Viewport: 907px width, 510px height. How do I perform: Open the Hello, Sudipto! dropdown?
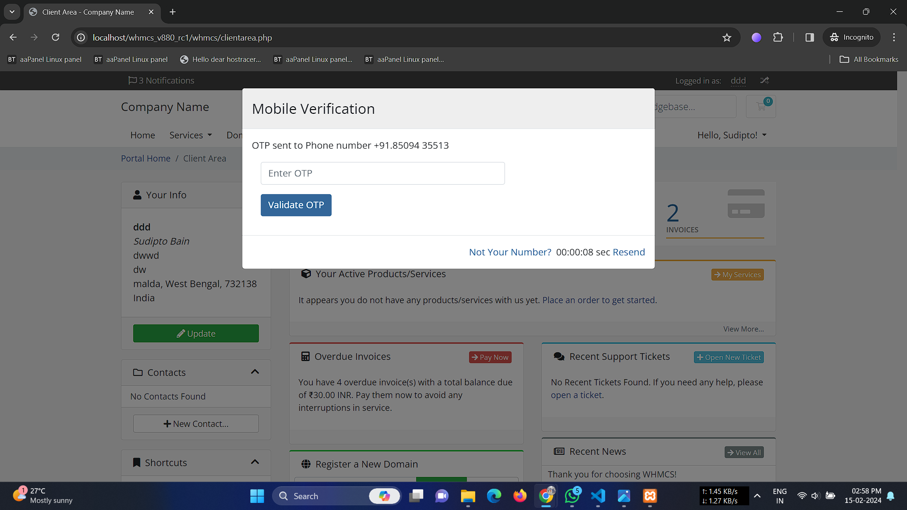click(731, 135)
